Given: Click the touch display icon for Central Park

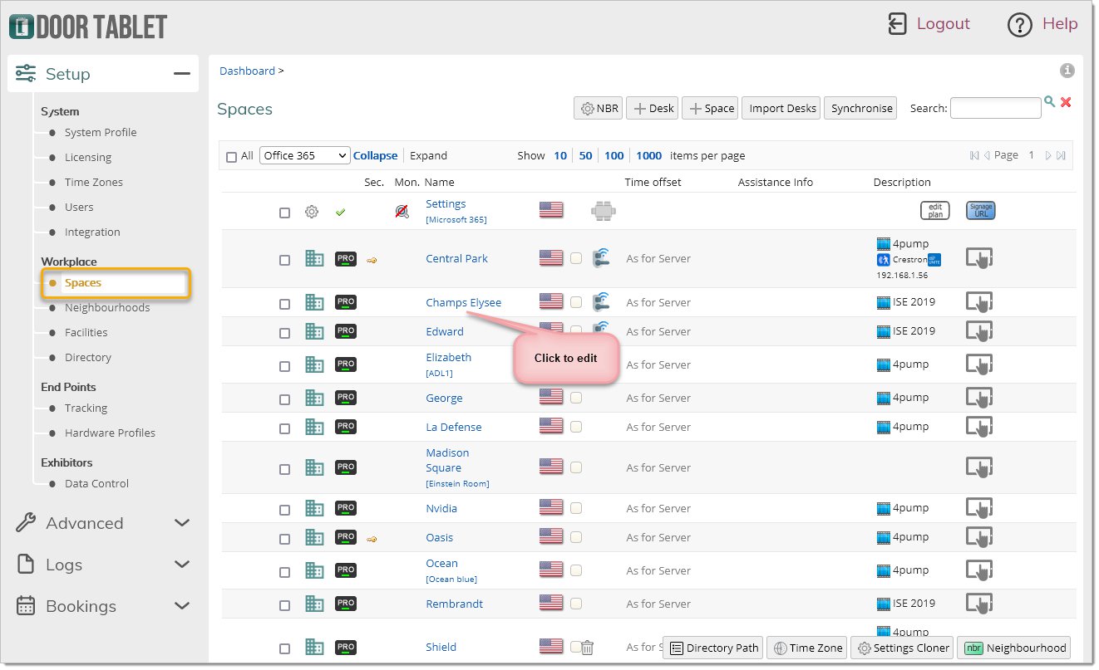Looking at the screenshot, I should coord(979,259).
